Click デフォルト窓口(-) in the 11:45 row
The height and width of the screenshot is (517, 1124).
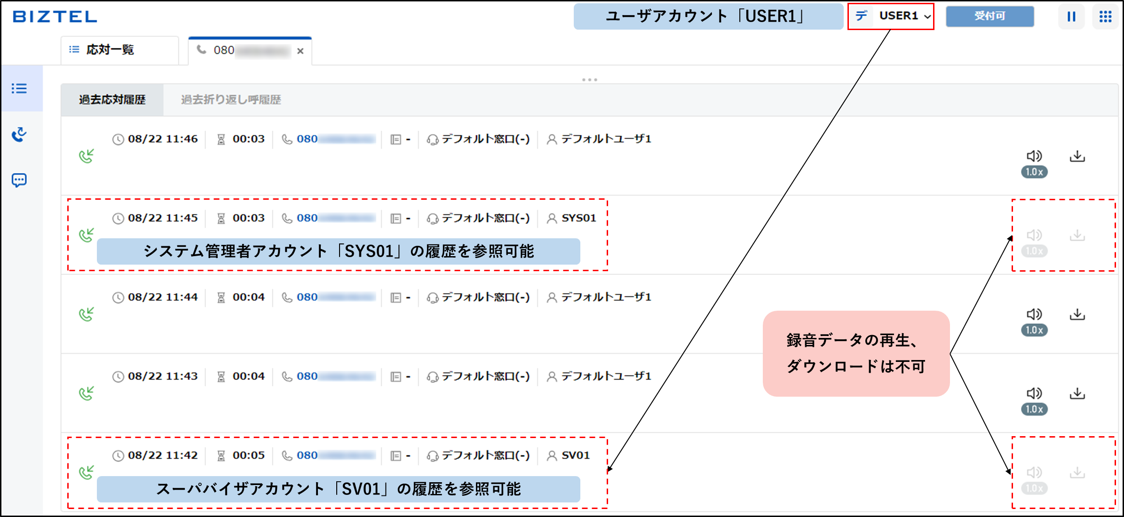(x=485, y=218)
